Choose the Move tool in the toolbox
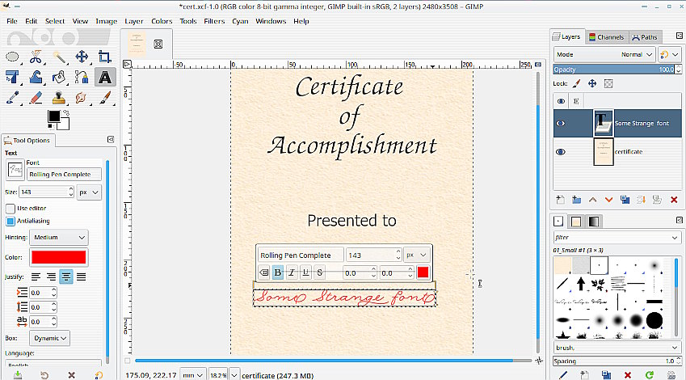This screenshot has height=380, width=686. [82, 57]
